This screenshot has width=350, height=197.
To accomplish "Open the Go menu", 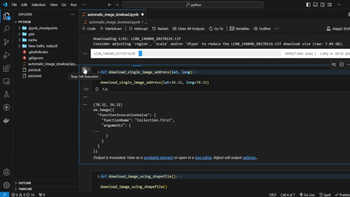I will (64, 5).
